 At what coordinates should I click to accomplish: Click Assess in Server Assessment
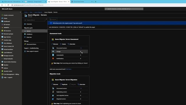pyautogui.click(x=63, y=44)
